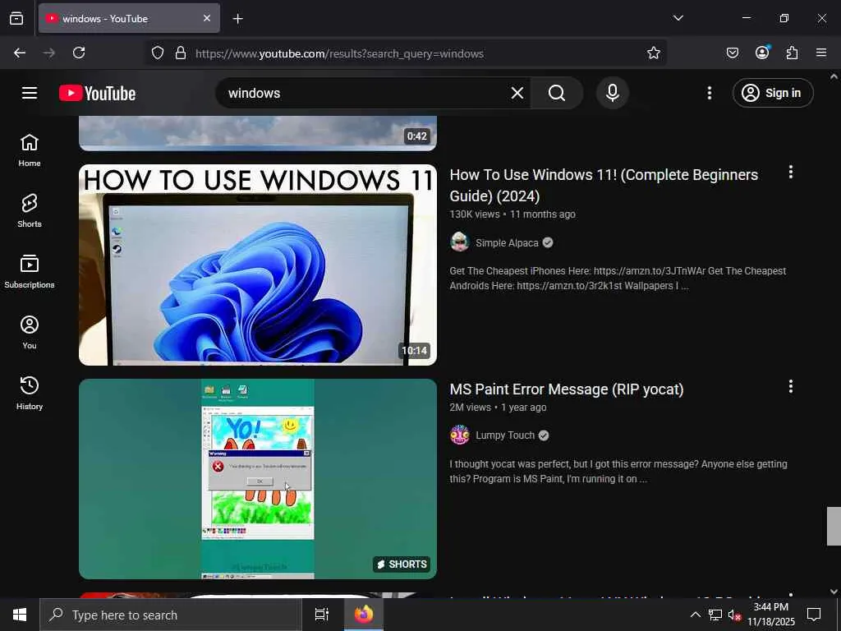Open the How To Use Windows 11 thumbnail

point(258,265)
